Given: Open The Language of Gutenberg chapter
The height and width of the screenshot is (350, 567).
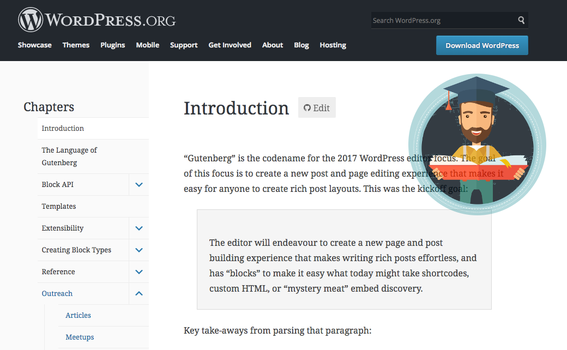Looking at the screenshot, I should coord(69,156).
